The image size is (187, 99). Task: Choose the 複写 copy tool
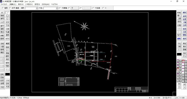point(7,63)
